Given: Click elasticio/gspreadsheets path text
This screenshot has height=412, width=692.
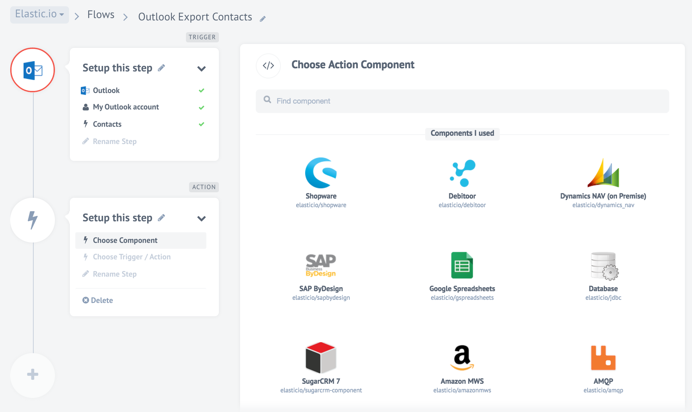Looking at the screenshot, I should pyautogui.click(x=462, y=298).
